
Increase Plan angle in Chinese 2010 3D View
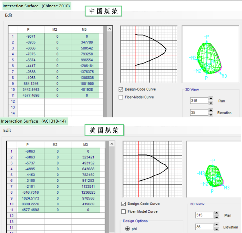(211, 99)
